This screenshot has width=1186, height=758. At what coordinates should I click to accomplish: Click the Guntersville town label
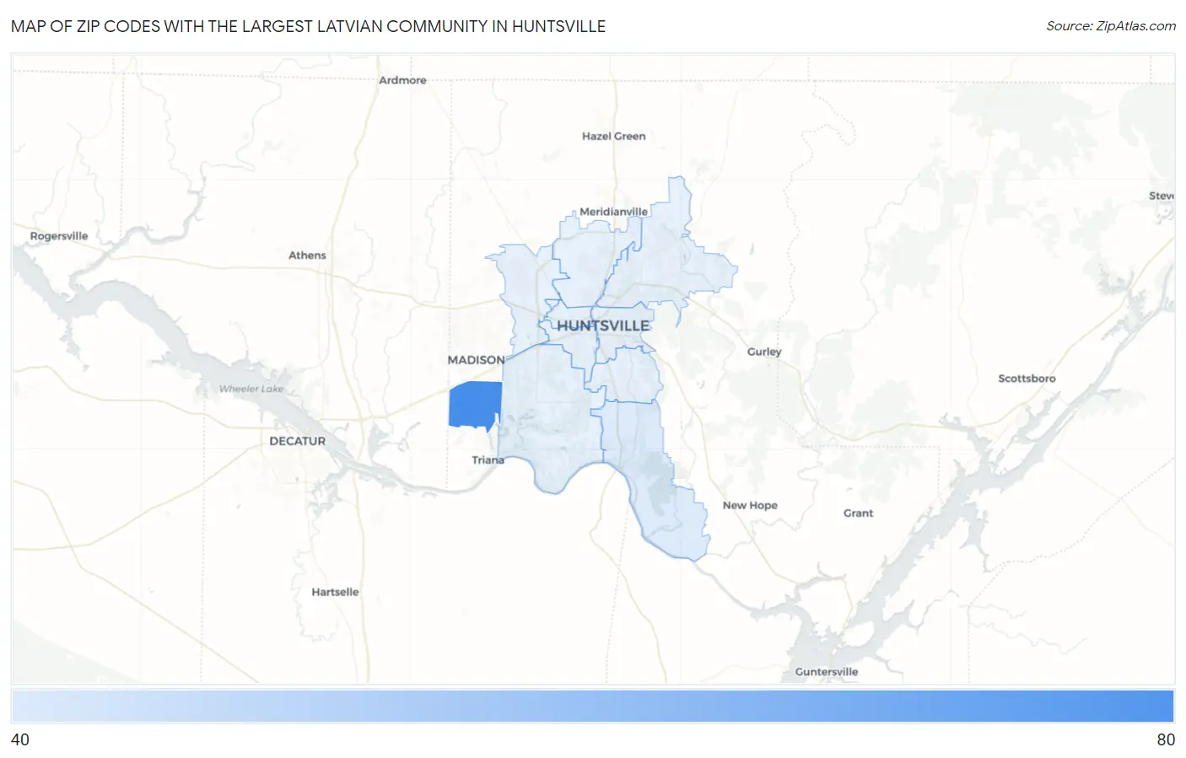[x=827, y=672]
